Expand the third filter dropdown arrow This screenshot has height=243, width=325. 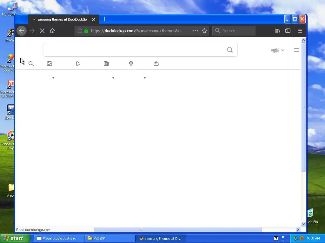145,78
